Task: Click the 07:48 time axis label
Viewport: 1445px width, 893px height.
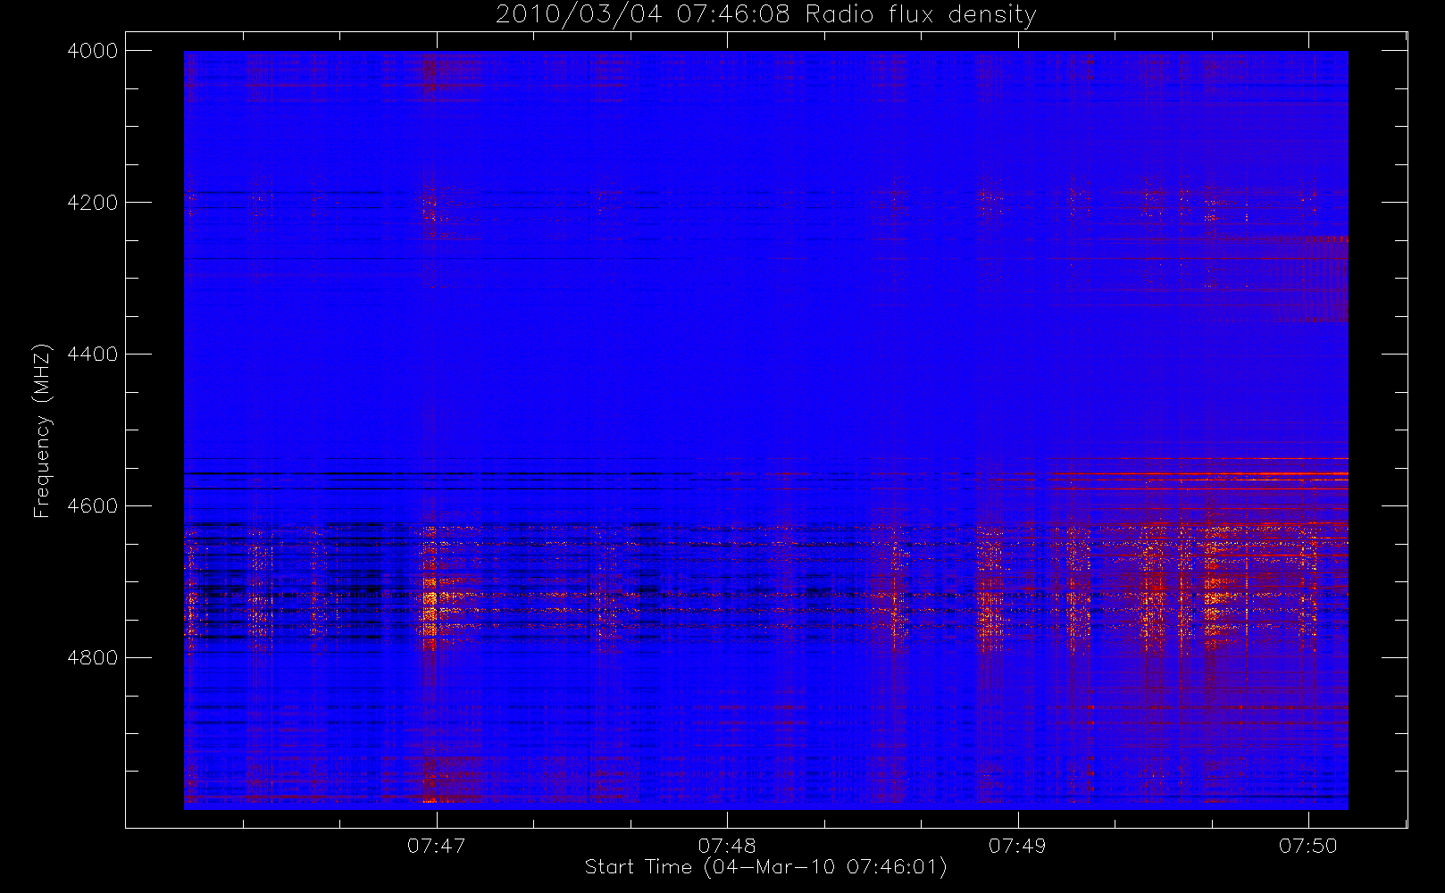Action: (727, 846)
